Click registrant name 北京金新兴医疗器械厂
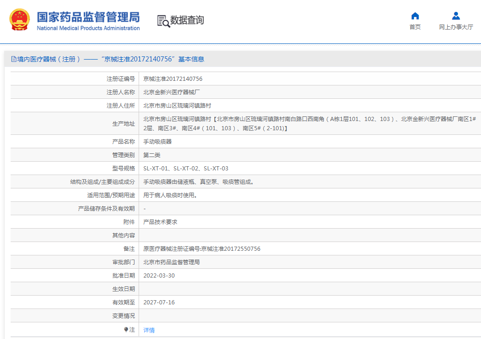The image size is (481, 339). [171, 92]
